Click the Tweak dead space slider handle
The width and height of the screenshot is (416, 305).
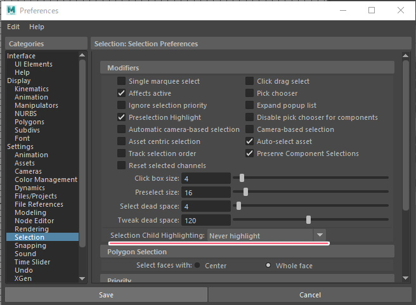click(309, 219)
